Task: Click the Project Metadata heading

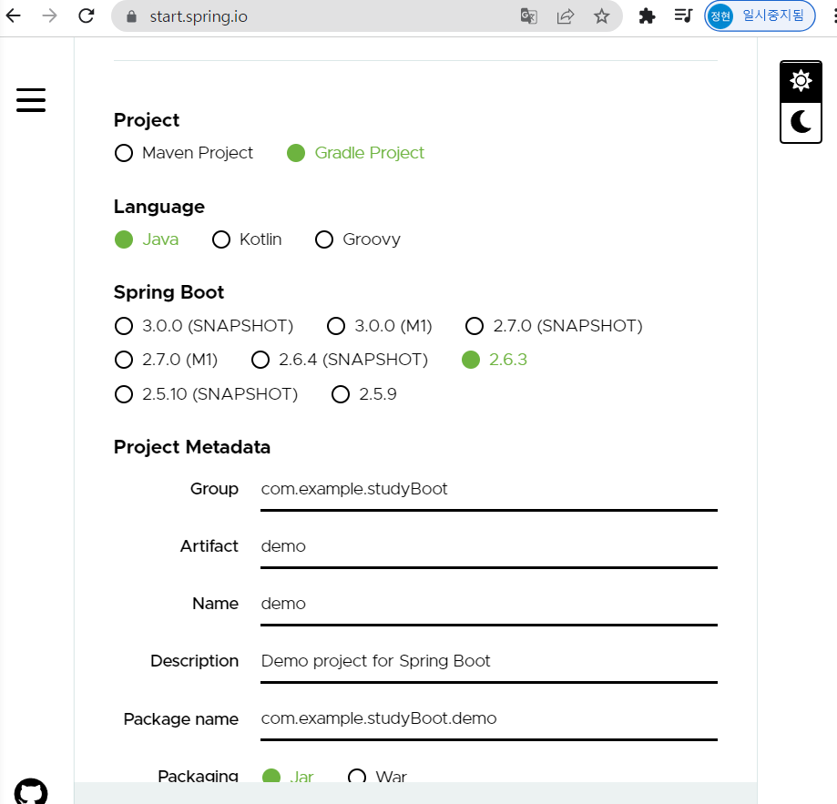Action: [192, 447]
